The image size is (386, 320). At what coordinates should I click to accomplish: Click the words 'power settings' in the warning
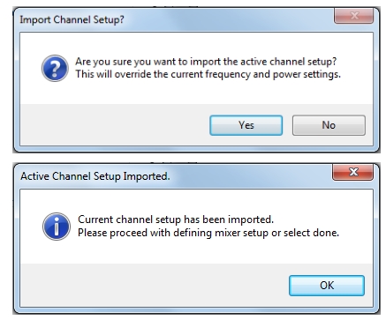click(307, 74)
